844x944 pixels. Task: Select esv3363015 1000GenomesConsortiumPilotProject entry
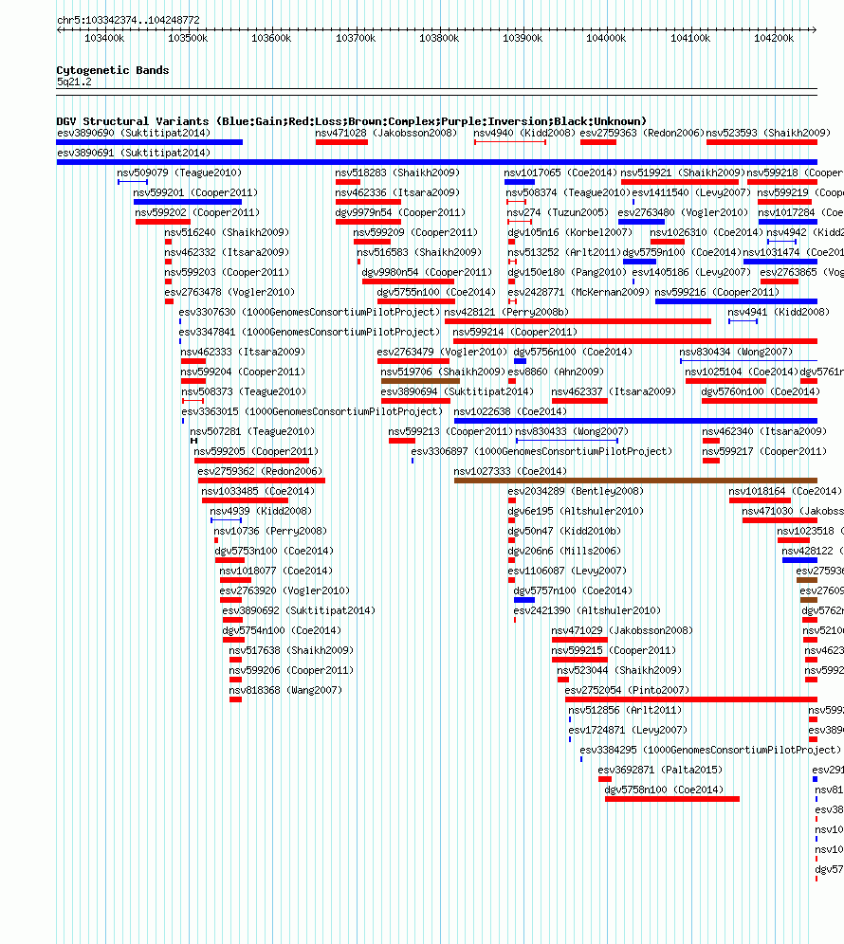312,411
